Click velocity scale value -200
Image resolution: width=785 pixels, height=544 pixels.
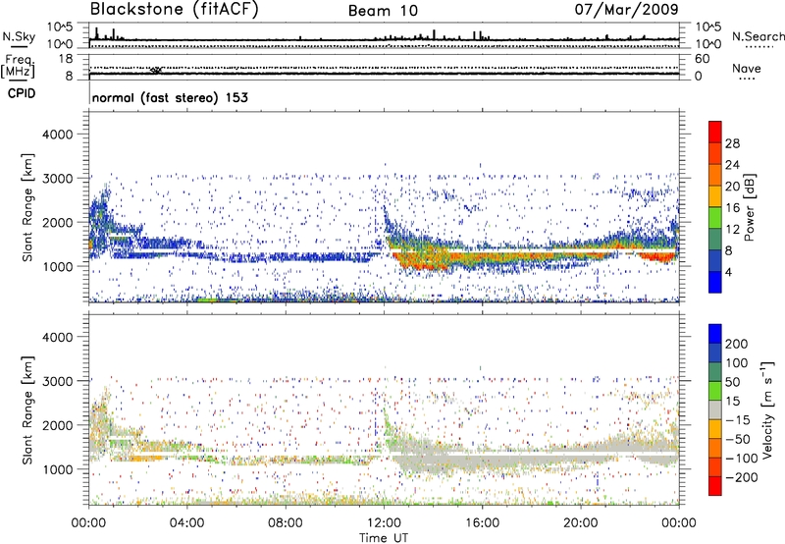[x=741, y=477]
